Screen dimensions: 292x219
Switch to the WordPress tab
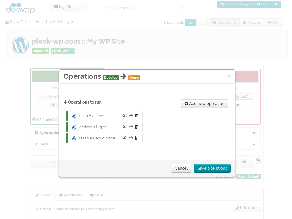coord(71,195)
